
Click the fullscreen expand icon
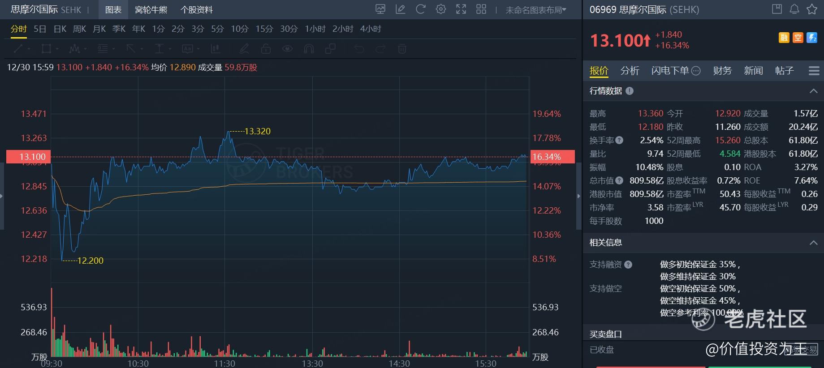coord(461,9)
